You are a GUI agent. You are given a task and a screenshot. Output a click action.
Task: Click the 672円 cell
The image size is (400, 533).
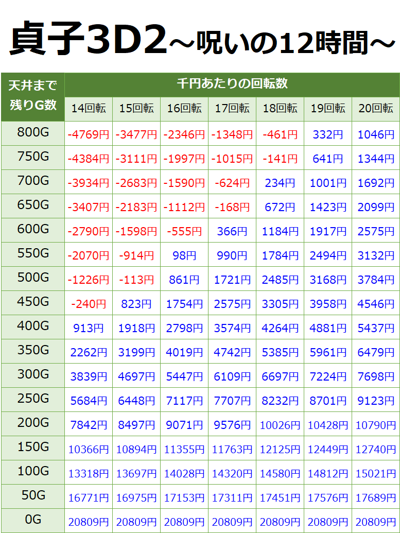pyautogui.click(x=280, y=207)
